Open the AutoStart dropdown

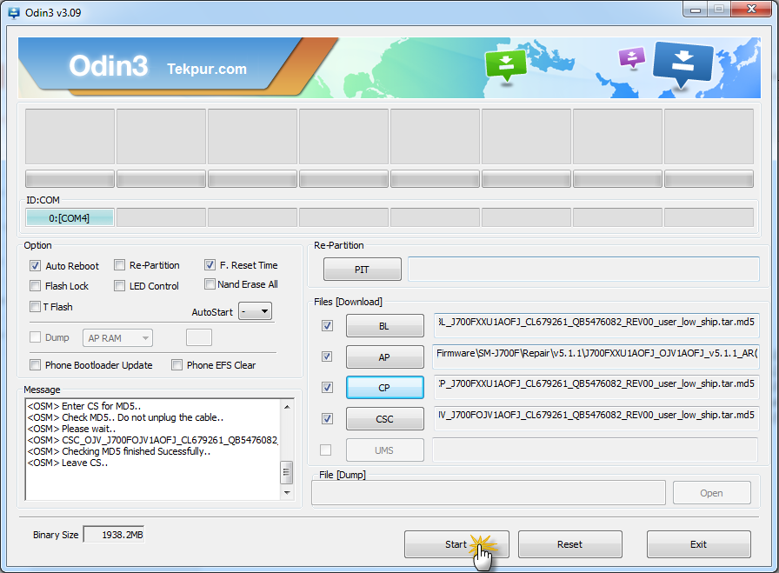(255, 311)
